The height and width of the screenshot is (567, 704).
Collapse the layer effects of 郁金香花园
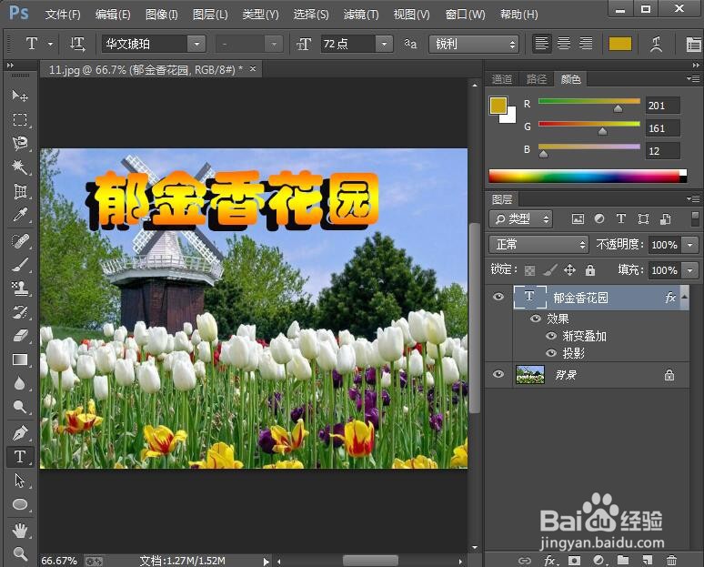point(684,297)
